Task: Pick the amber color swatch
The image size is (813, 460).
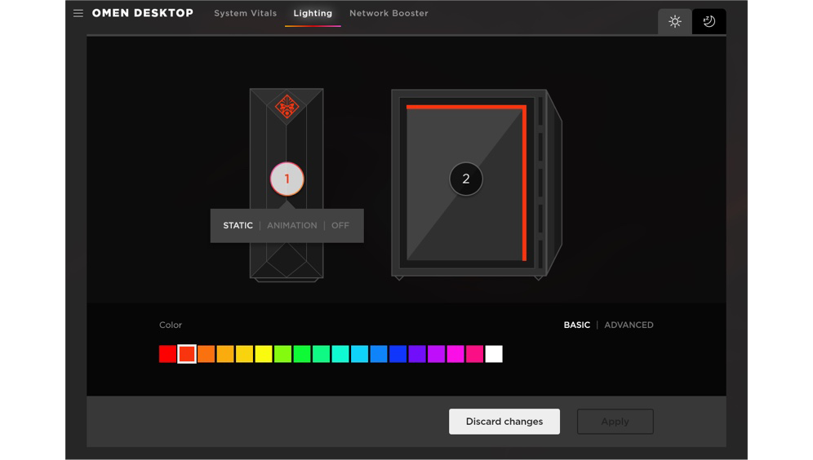Action: tap(225, 354)
